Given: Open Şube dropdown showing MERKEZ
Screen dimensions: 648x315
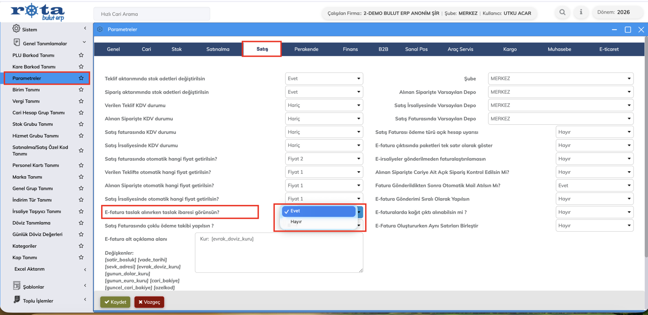Looking at the screenshot, I should pyautogui.click(x=560, y=78).
